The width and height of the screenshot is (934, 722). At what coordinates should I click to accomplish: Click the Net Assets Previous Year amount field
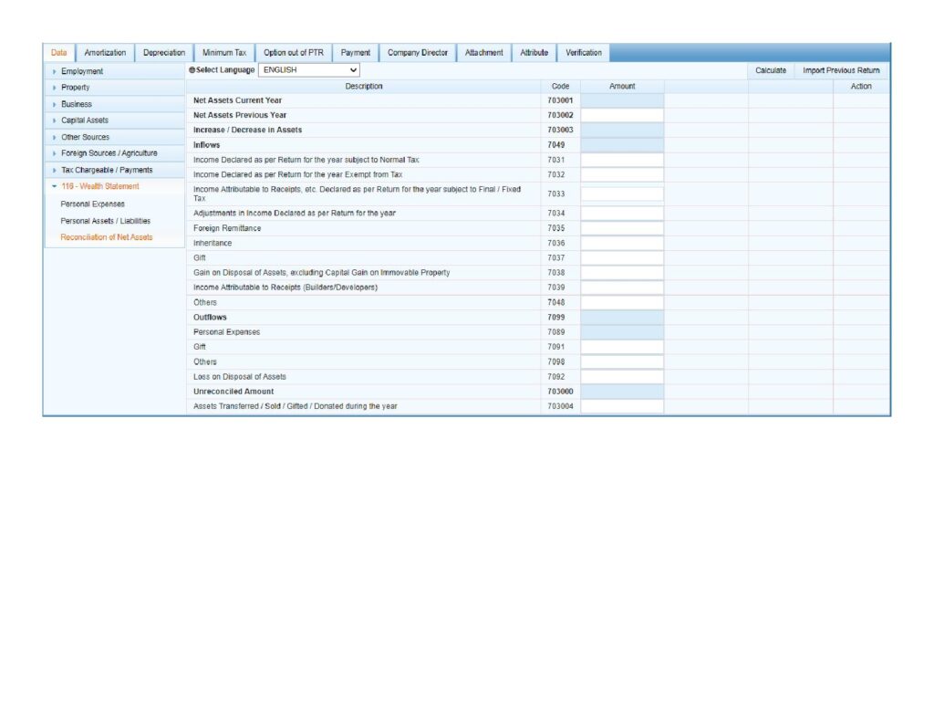coord(622,116)
